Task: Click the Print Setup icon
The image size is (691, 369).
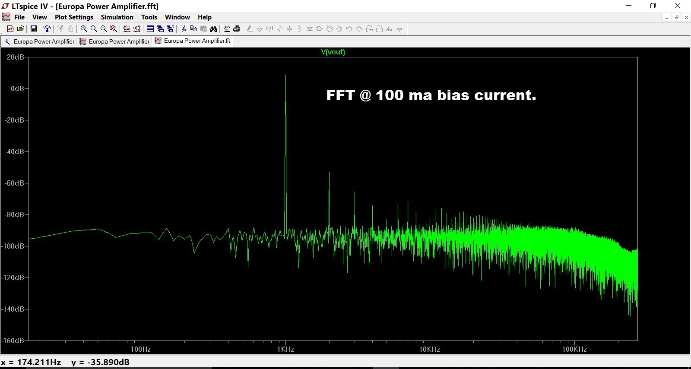Action: pyautogui.click(x=227, y=29)
